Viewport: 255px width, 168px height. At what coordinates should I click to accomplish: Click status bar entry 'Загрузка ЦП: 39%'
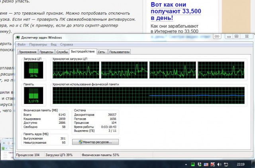(59, 155)
